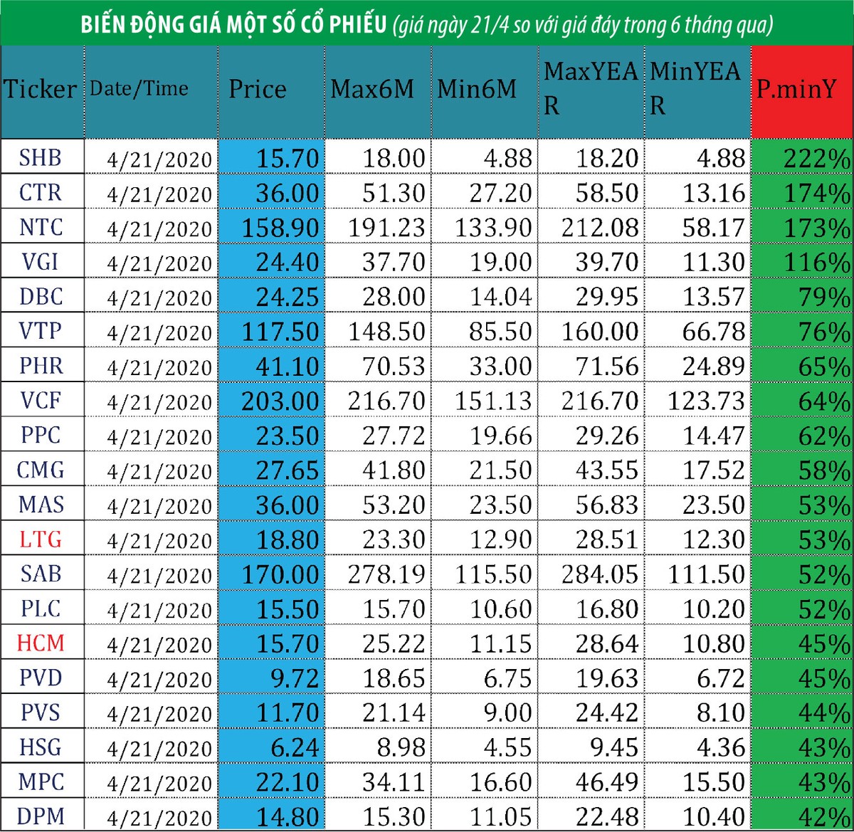Click the SAB ticker cell
Screen dimensions: 854x832
click(x=41, y=574)
